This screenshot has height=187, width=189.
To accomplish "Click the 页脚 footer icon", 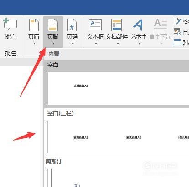I will [52, 25].
